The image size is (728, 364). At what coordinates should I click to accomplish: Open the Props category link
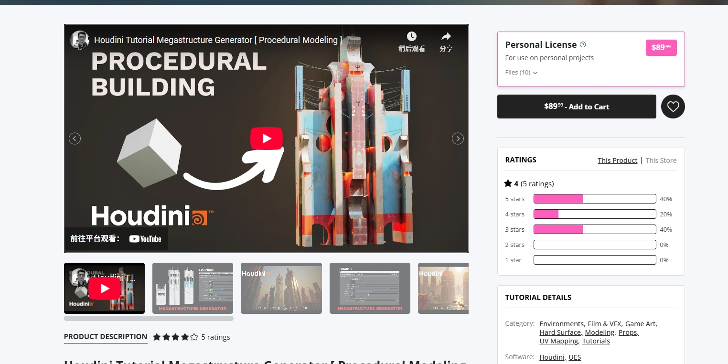(628, 332)
